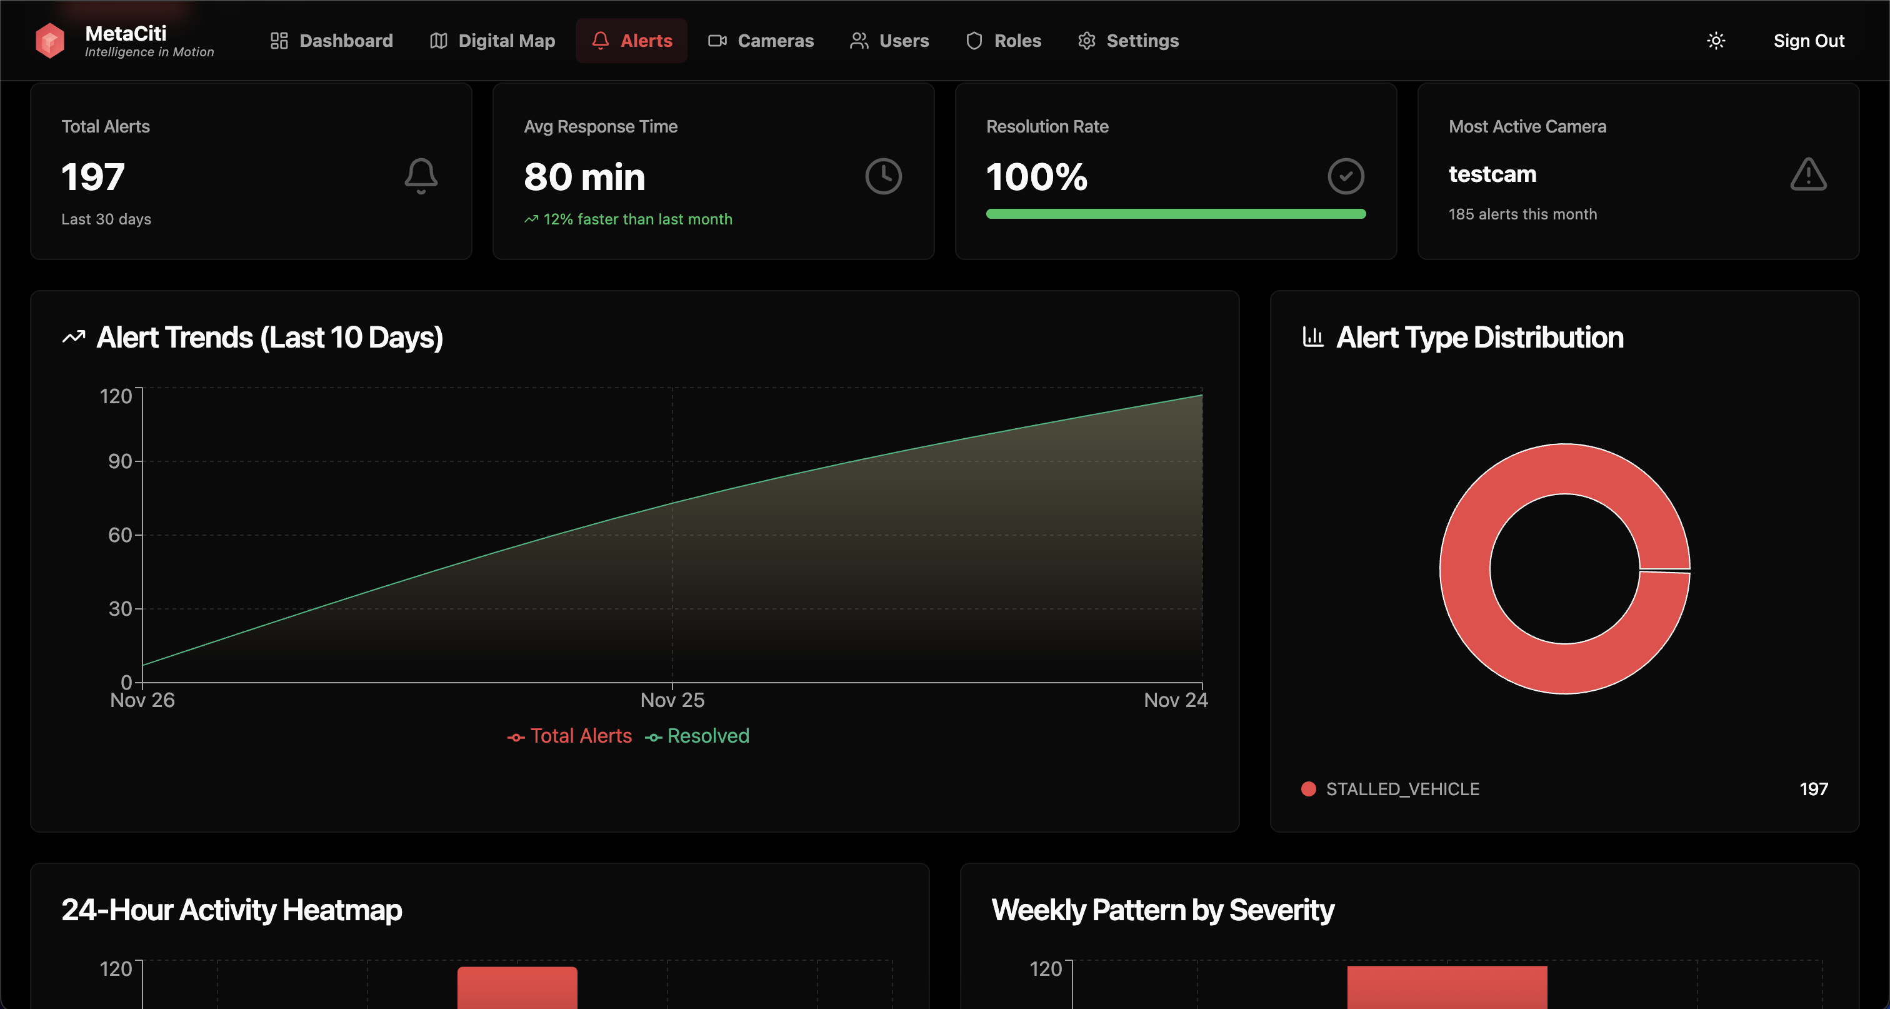Click the bell icon in Total Alerts card
Viewport: 1890px width, 1009px height.
(421, 176)
